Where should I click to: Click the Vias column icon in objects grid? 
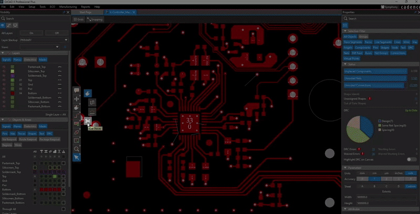[x=46, y=152]
